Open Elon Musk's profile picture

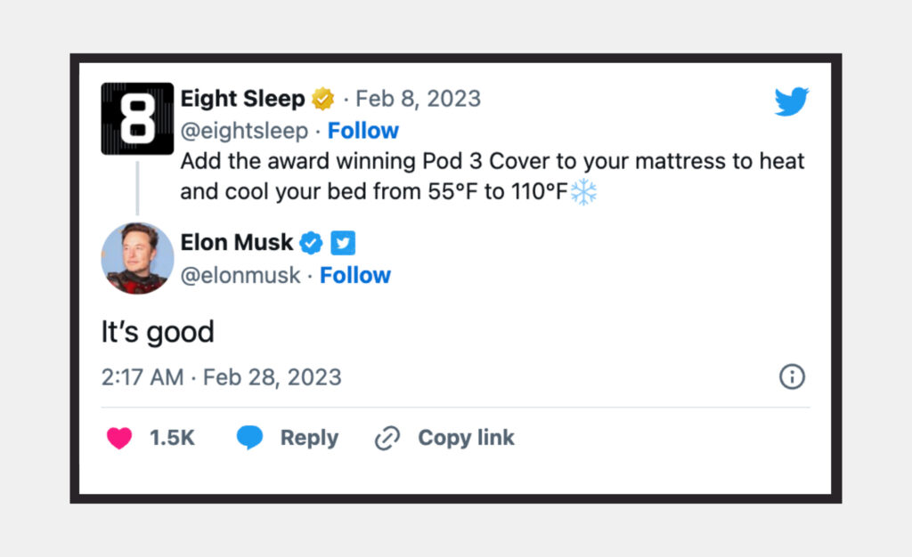[137, 258]
